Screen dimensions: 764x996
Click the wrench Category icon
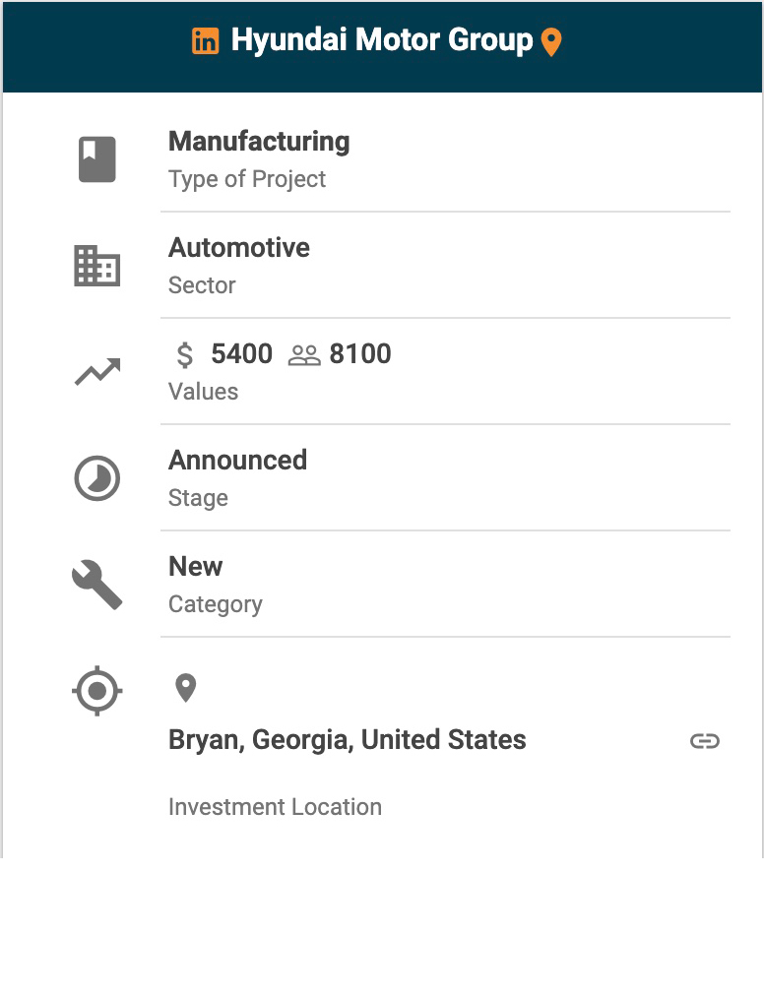coord(97,585)
